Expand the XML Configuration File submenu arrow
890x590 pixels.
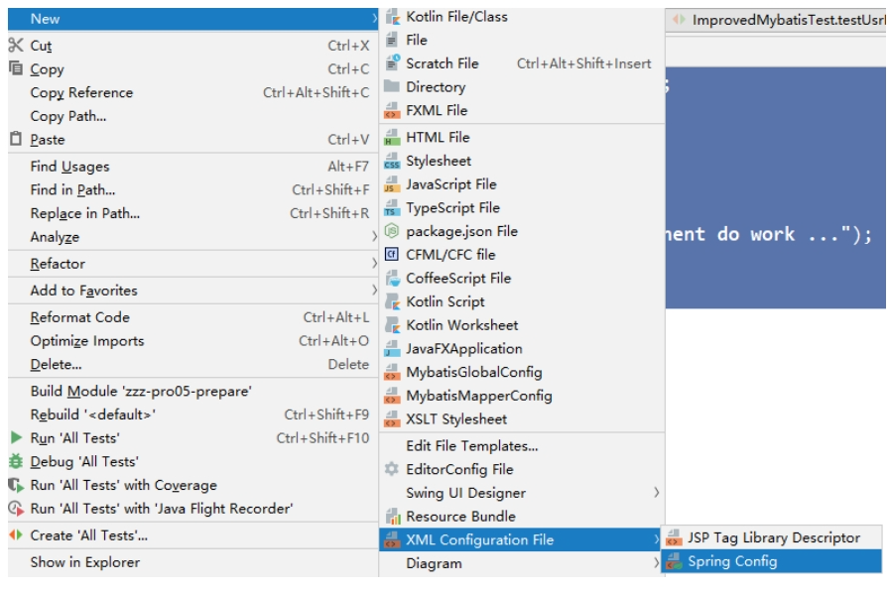[656, 539]
